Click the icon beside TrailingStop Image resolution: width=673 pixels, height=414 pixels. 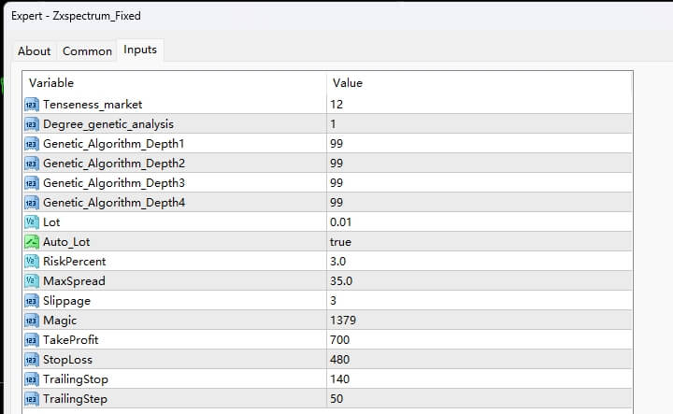coord(32,379)
